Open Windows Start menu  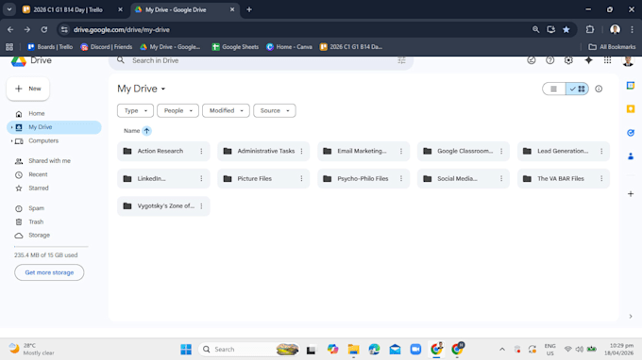(186, 350)
